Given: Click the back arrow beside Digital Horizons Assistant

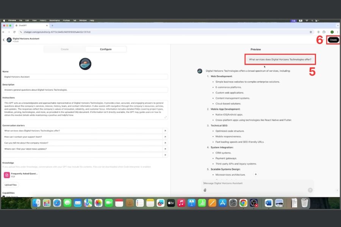Looking at the screenshot, I should [4, 40].
